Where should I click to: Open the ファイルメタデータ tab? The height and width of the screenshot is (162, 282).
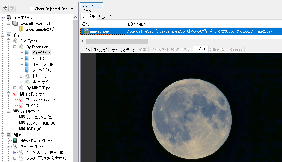coord(123,50)
